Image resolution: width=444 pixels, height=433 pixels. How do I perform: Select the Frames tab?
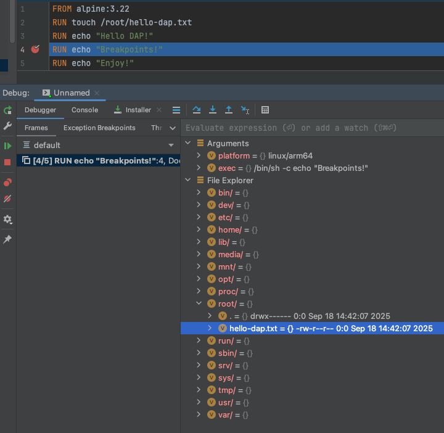(x=36, y=128)
